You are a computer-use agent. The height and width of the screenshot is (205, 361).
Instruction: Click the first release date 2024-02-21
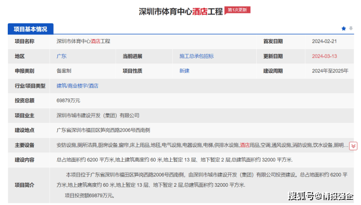click(325, 42)
